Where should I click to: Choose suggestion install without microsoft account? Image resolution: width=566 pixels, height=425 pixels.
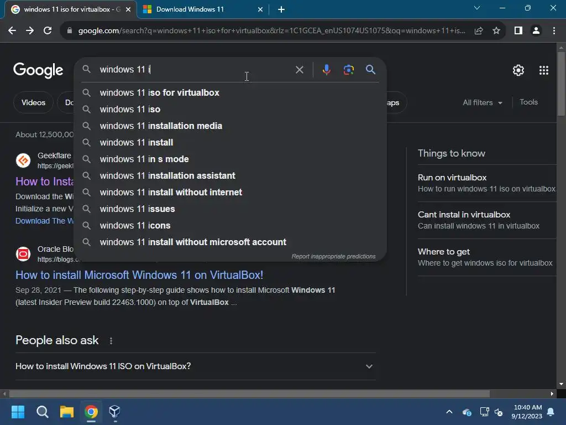coord(230,242)
